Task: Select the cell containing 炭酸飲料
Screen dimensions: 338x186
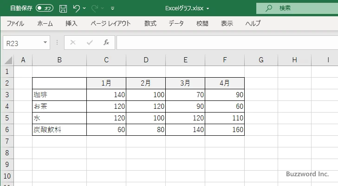Action: click(x=59, y=130)
